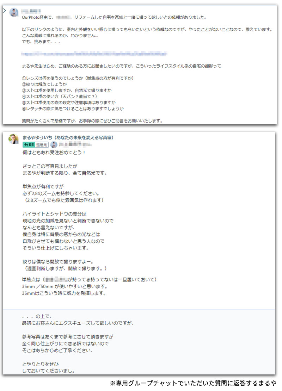This screenshot has width=282, height=391.
Task: Open the まるやゆういち sender name
Action: point(68,137)
